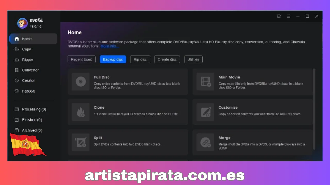Screen dimensions: 330x185
Task: Click the Merge description text
Action: click(x=262, y=146)
